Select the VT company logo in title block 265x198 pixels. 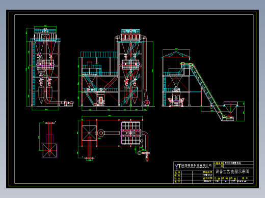[x=178, y=166]
